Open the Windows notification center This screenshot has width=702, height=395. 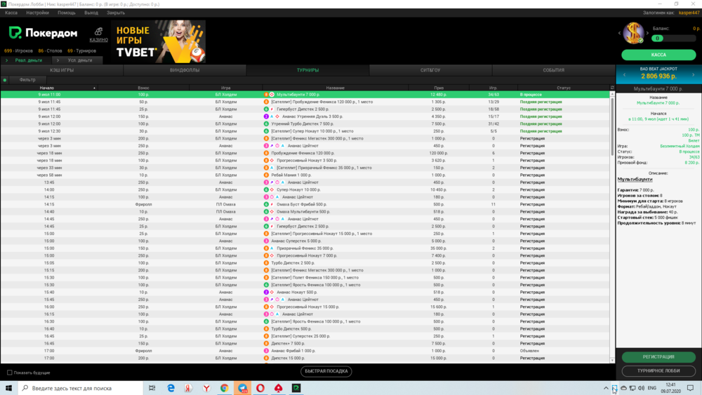[690, 388]
